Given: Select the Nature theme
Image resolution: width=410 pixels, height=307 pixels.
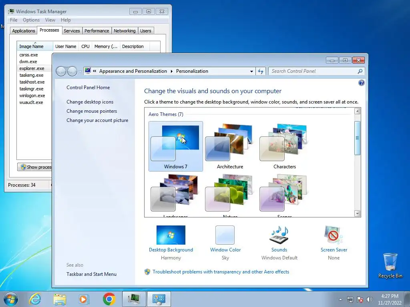Looking at the screenshot, I should pyautogui.click(x=230, y=196).
